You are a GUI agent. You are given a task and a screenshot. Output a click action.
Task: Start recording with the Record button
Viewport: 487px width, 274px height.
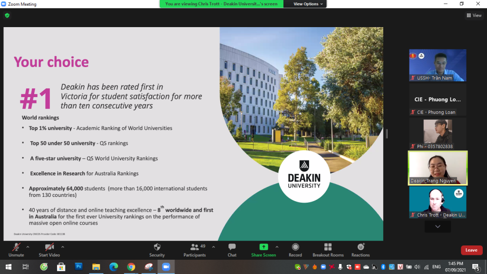pos(295,250)
